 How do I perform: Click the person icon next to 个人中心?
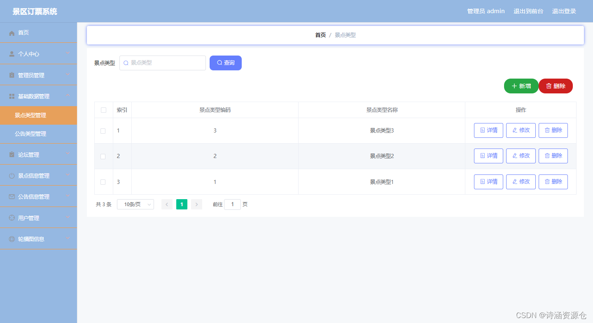pyautogui.click(x=12, y=54)
